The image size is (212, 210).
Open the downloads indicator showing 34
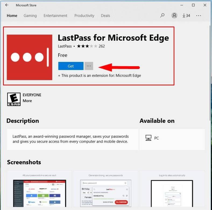186,16
